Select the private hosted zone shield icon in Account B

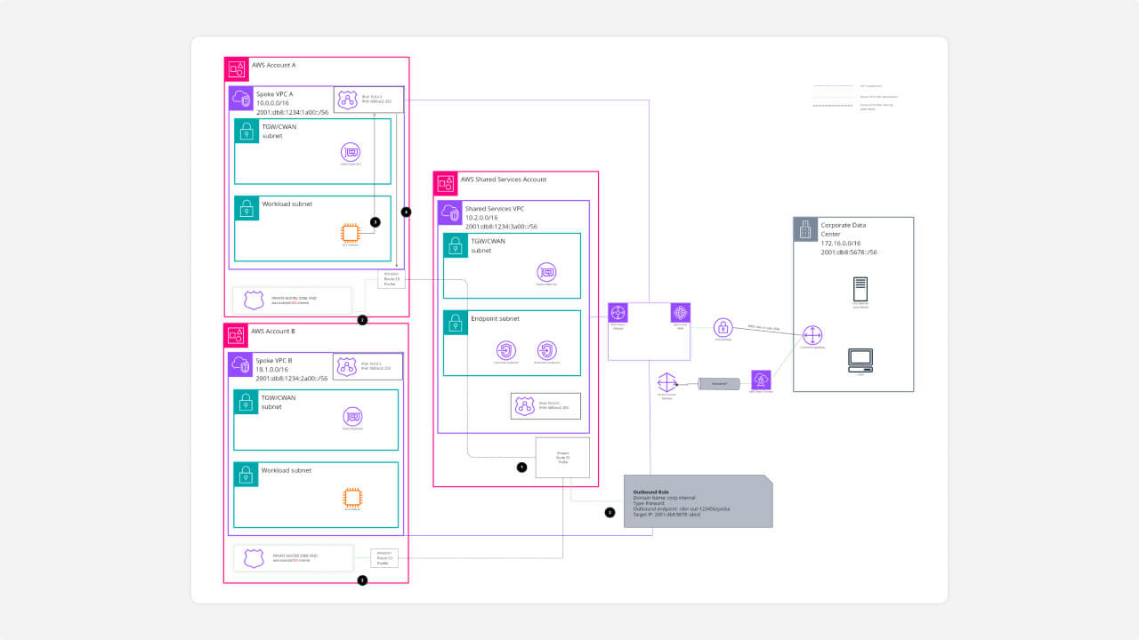tap(254, 558)
